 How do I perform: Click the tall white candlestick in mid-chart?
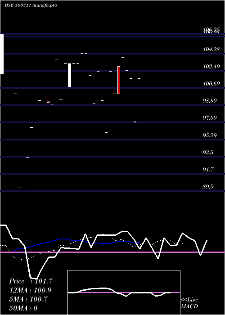point(69,75)
